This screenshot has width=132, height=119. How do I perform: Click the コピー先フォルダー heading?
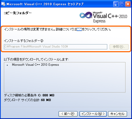click(x=18, y=13)
